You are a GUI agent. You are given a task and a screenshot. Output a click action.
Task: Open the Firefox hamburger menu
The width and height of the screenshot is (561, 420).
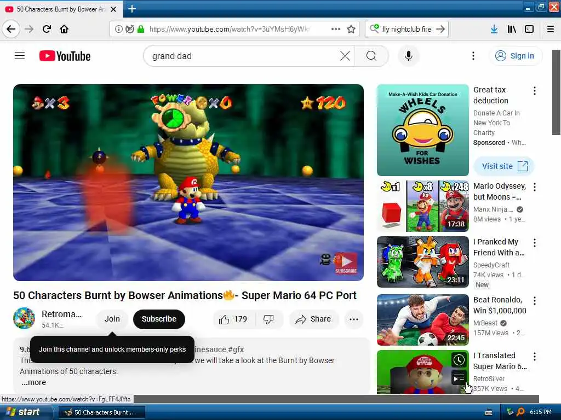pos(551,29)
